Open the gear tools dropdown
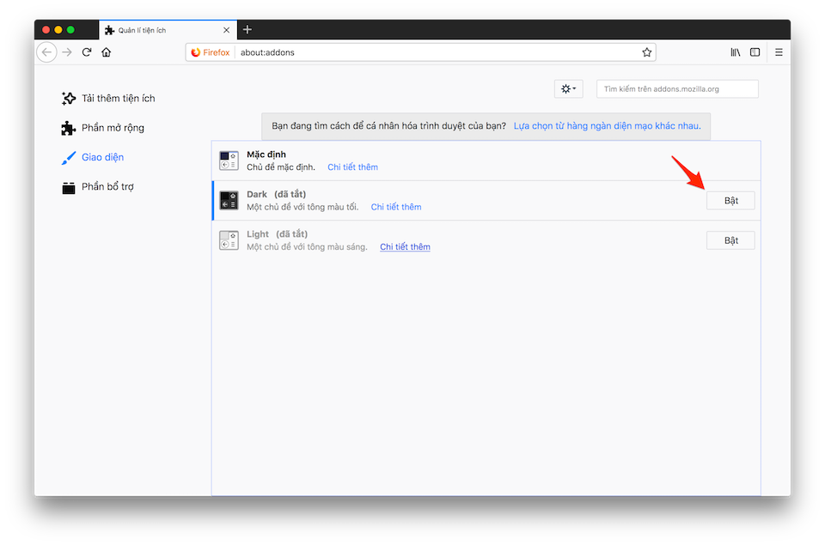Viewport: 825px width, 545px height. point(568,88)
